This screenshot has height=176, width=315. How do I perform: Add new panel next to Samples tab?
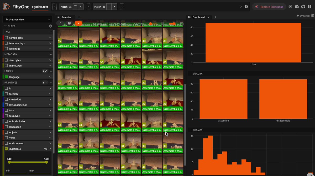(x=79, y=17)
